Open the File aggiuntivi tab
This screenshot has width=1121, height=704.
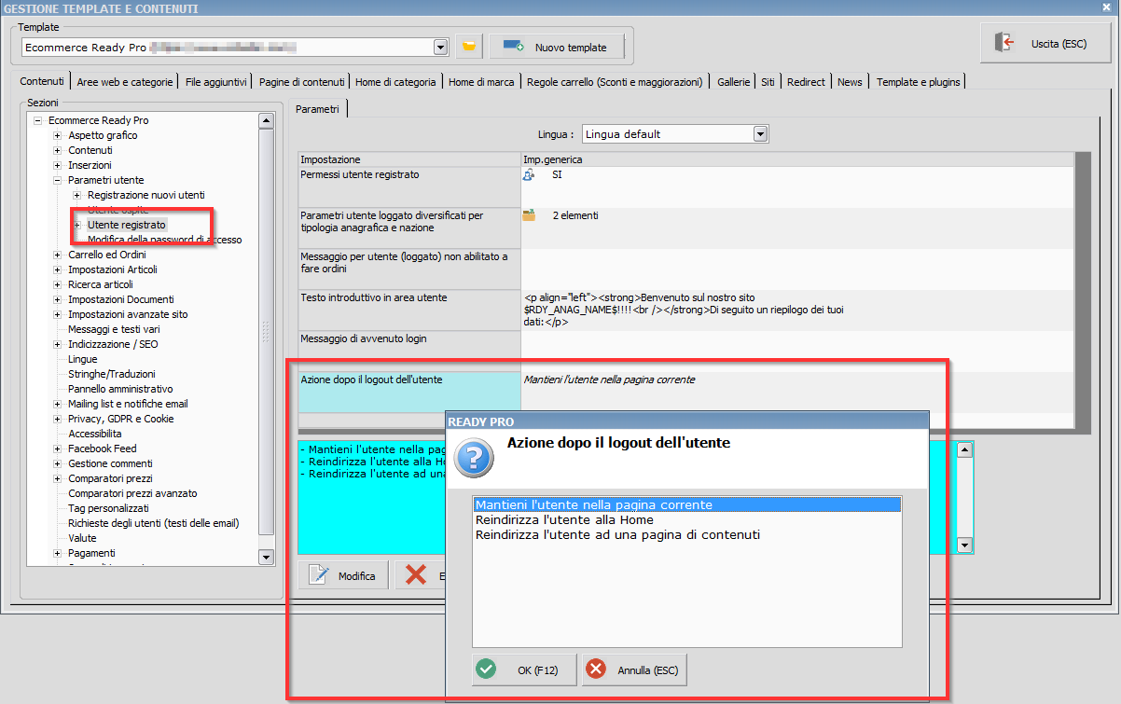[216, 82]
